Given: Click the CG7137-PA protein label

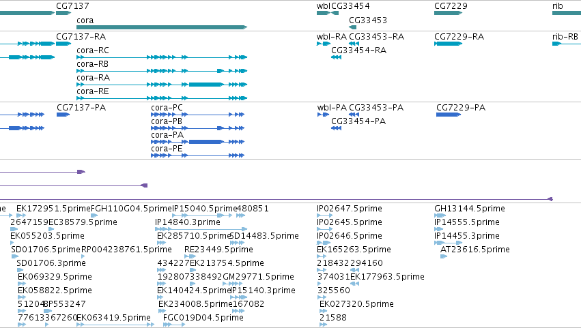Looking at the screenshot, I should tap(81, 108).
